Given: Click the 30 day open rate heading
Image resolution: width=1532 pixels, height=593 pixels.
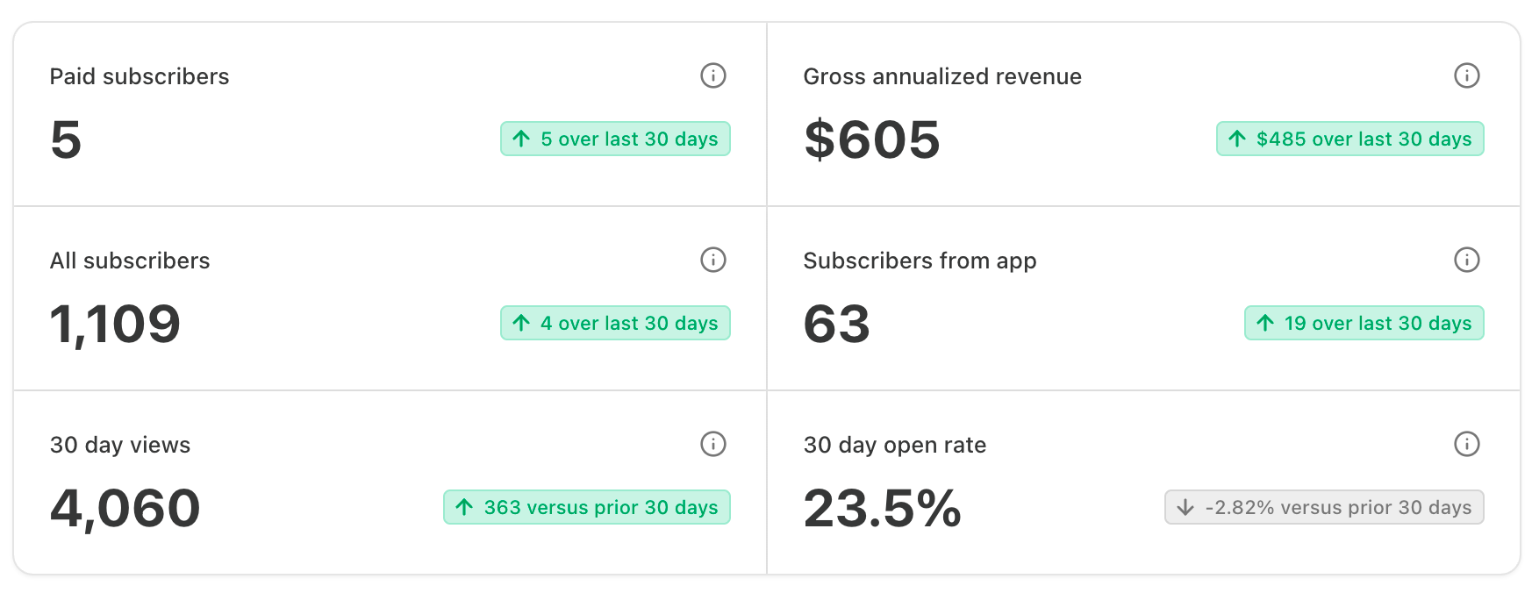Looking at the screenshot, I should [895, 445].
